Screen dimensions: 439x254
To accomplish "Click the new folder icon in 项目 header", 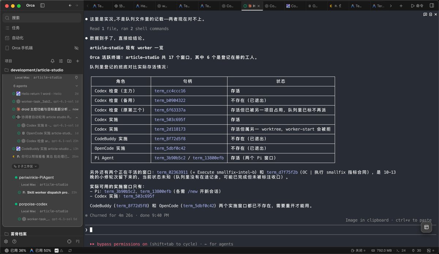I will click(69, 61).
